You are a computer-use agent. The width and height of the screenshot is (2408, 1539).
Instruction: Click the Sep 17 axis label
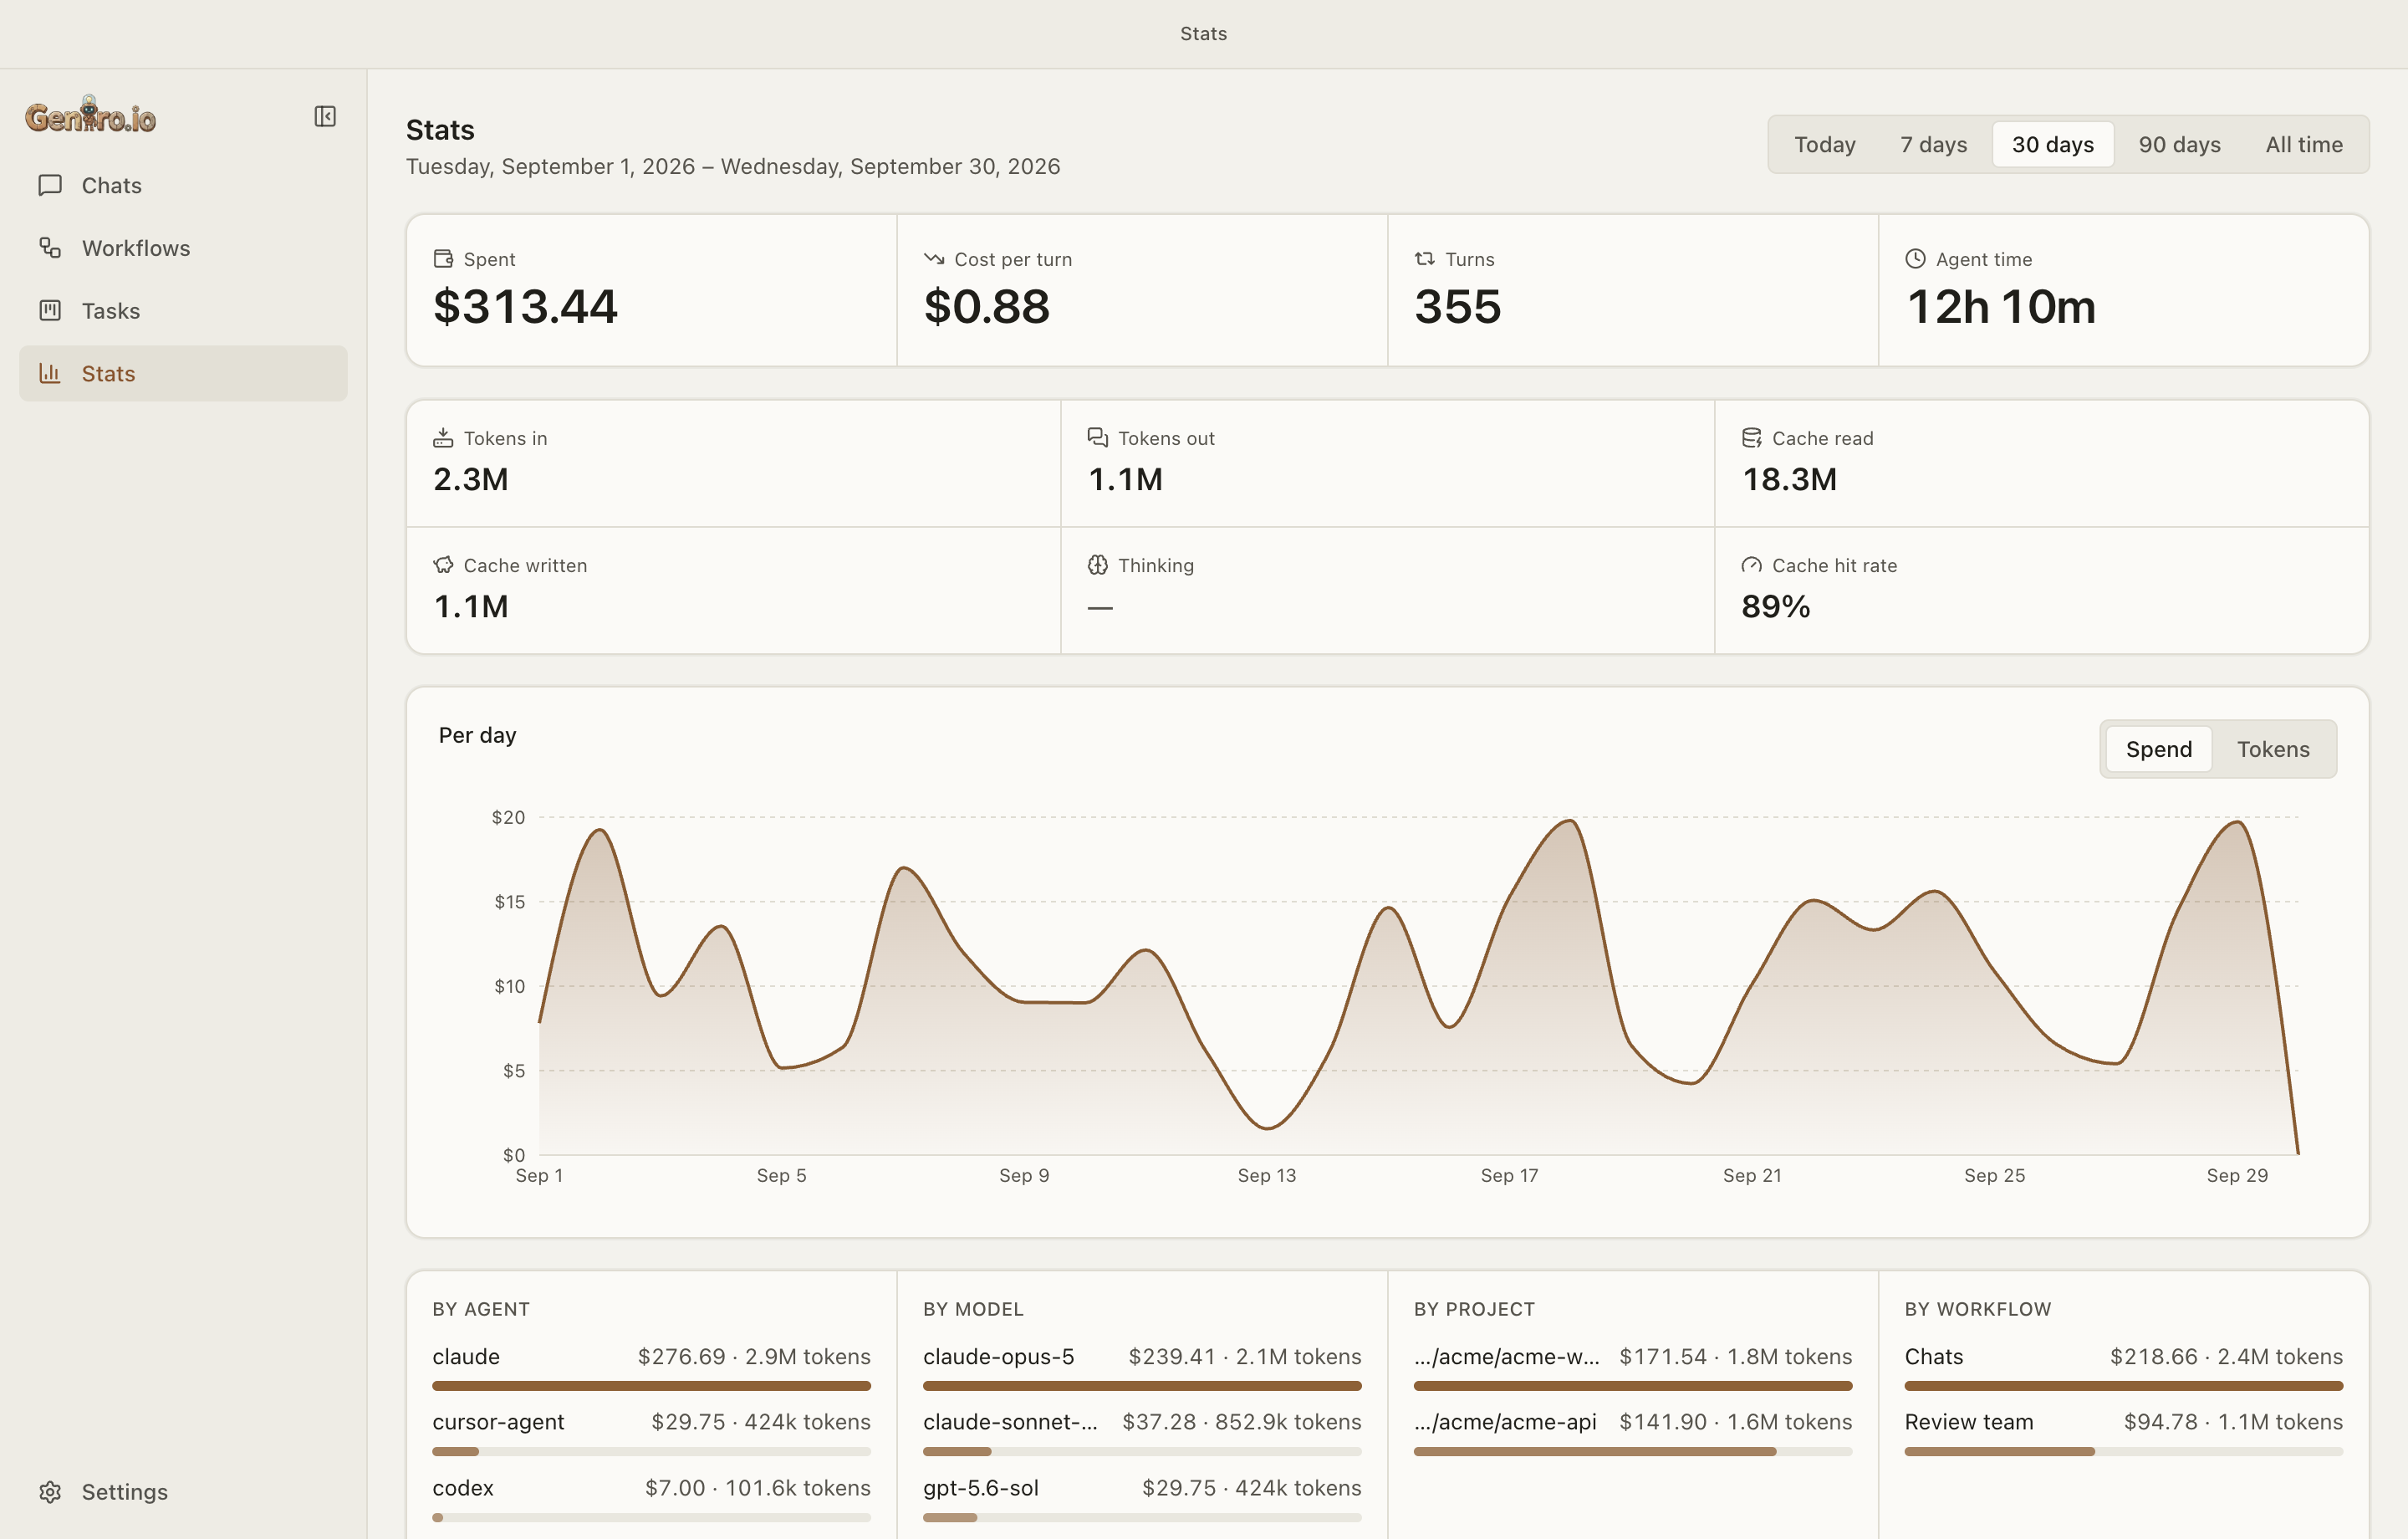point(1509,1175)
